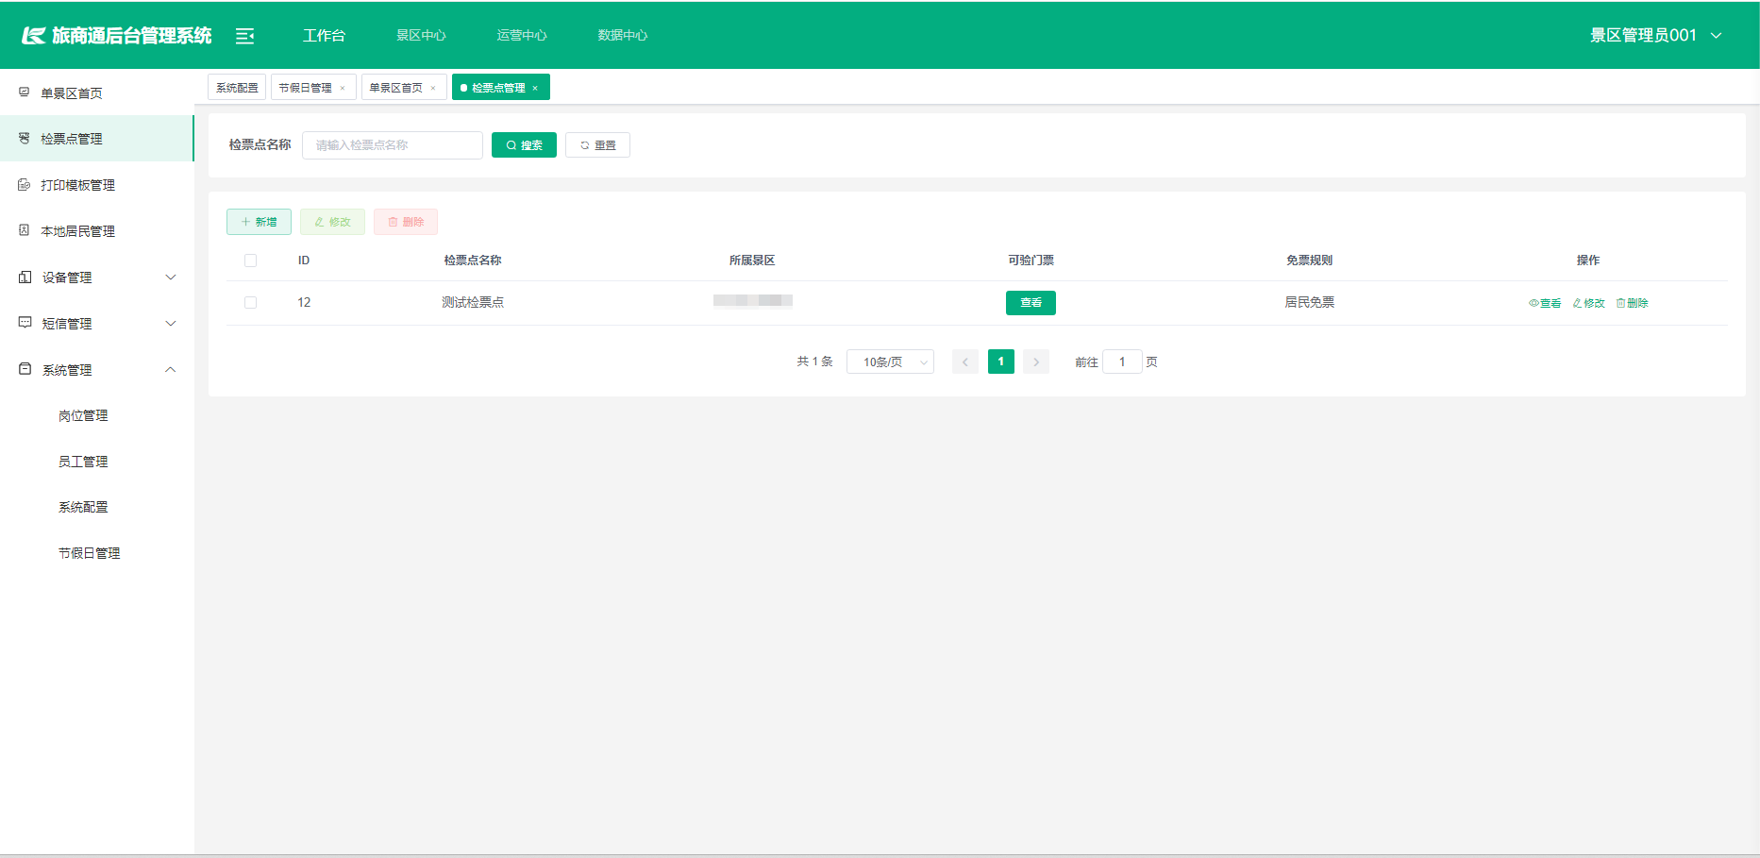Click the 重置 button
This screenshot has width=1760, height=858.
597,145
